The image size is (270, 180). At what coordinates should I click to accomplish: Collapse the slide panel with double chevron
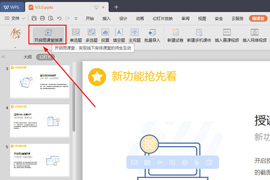tap(3, 57)
